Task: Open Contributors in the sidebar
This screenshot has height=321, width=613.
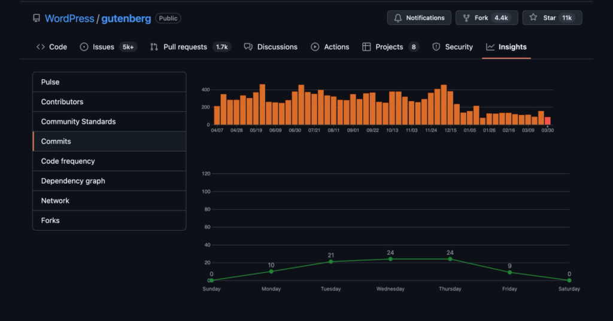Action: pos(62,102)
